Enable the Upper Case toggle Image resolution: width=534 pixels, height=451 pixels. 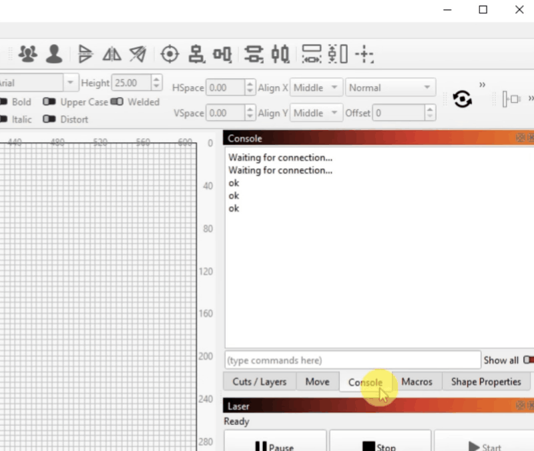[x=49, y=102]
